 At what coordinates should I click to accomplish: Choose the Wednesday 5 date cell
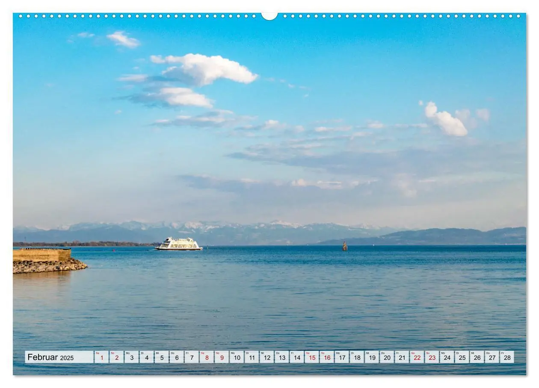pyautogui.click(x=161, y=357)
